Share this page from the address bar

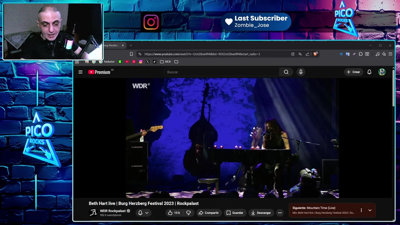coord(307,54)
